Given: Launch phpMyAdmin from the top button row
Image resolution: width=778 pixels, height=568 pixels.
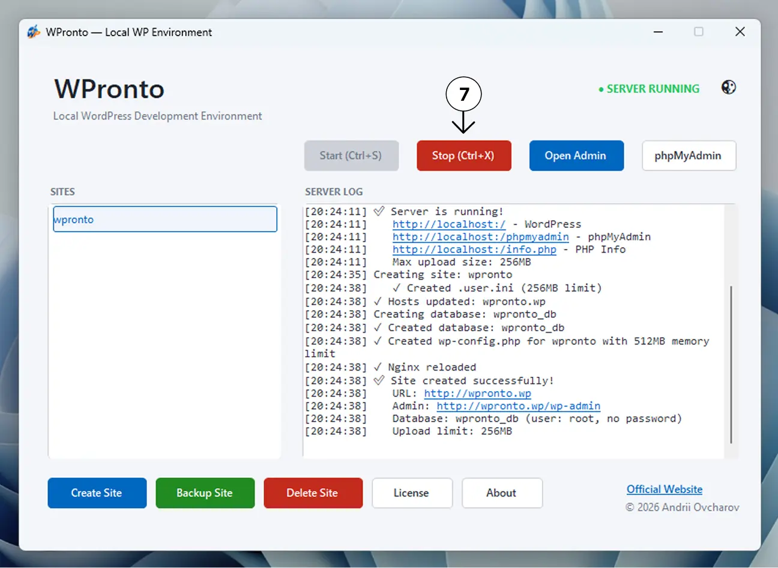Looking at the screenshot, I should 689,156.
